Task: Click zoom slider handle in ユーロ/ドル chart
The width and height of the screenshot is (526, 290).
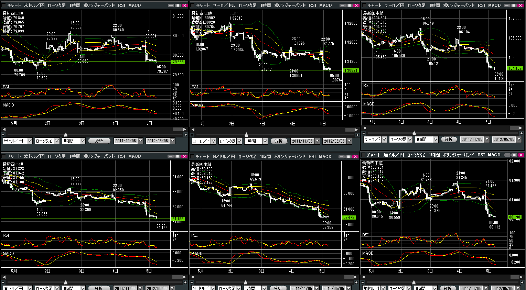Action: coord(246,135)
